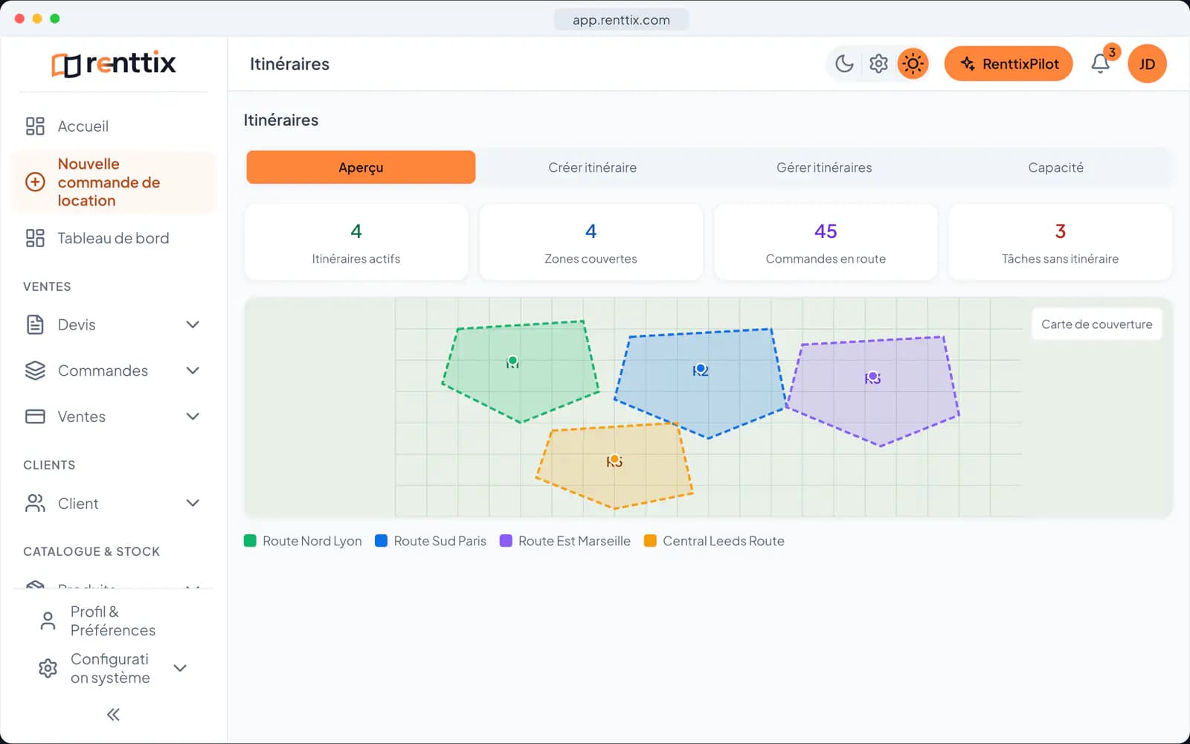Open Accueil home grid icon
Image resolution: width=1190 pixels, height=744 pixels.
[x=35, y=126]
